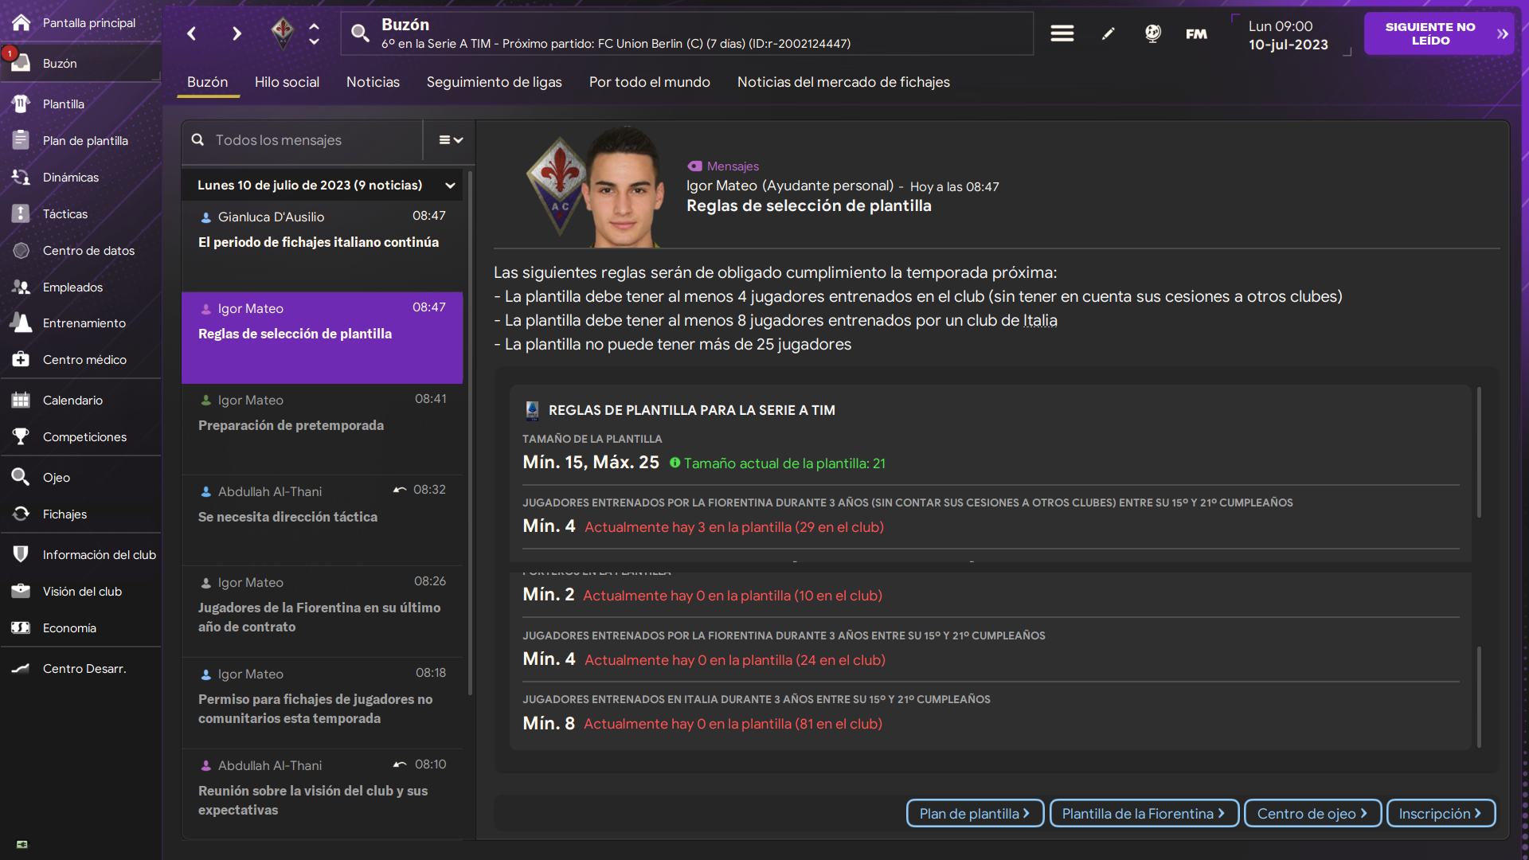This screenshot has height=860, width=1529.
Task: Select the Buzón tab
Action: pyautogui.click(x=208, y=82)
